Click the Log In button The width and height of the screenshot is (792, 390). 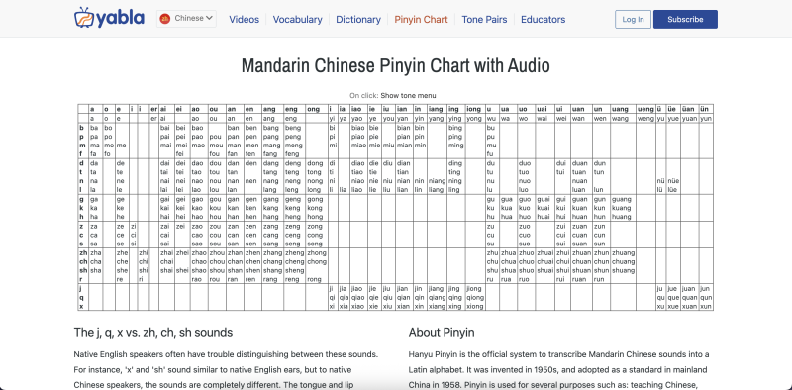633,19
